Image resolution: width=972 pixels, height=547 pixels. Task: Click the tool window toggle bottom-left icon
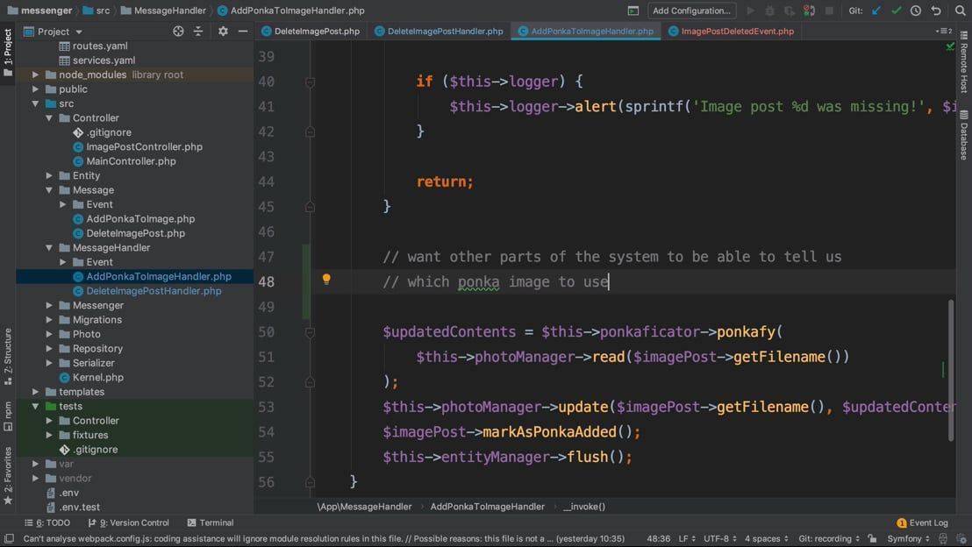tap(9, 538)
